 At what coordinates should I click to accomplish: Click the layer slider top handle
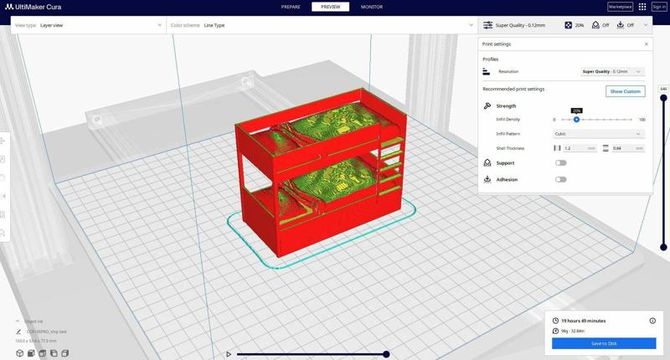pyautogui.click(x=663, y=98)
